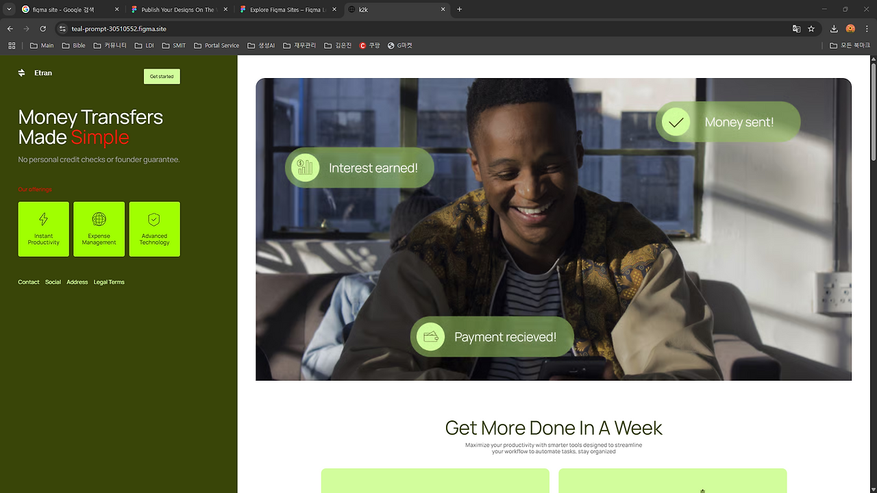Open the G마켓 bookmark
Screen dimensions: 877x493
(400, 46)
